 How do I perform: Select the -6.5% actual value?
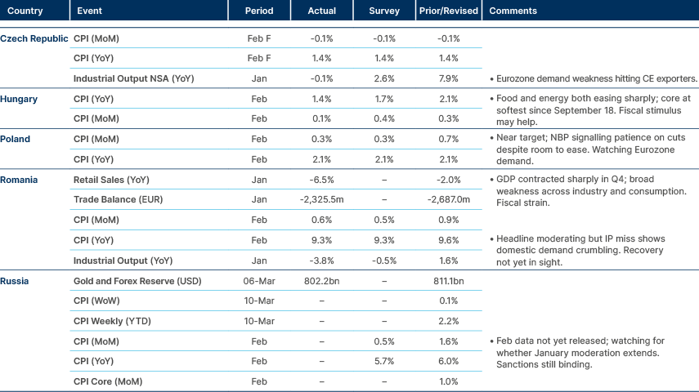(x=321, y=180)
